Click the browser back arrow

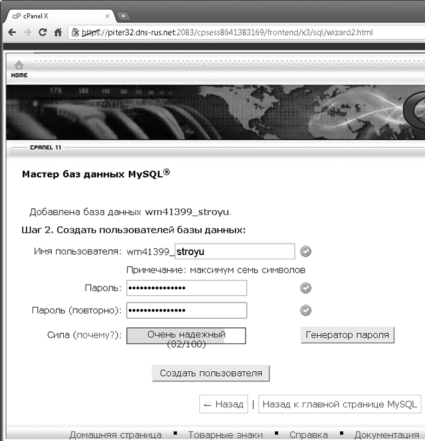(x=12, y=32)
